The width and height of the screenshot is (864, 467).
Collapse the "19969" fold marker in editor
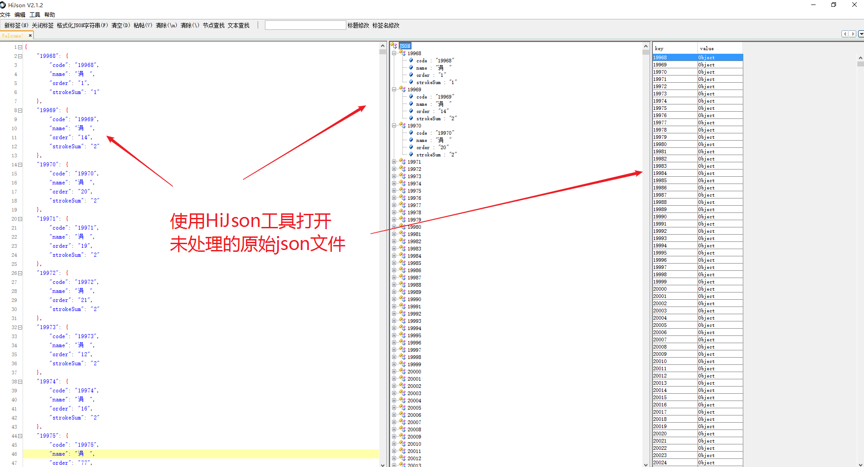coord(20,110)
